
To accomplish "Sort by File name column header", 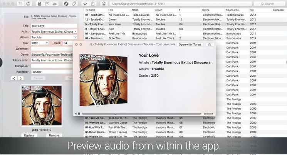I will coord(90,10).
